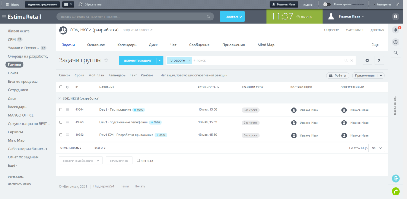The height and width of the screenshot is (199, 407).
Task: Select all tasks header checkbox
Action: tap(61, 87)
